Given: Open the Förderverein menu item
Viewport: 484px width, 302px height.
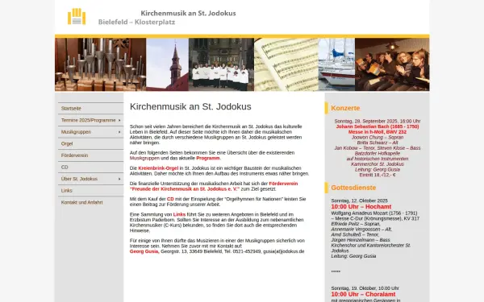Looking at the screenshot, I should click(74, 155).
